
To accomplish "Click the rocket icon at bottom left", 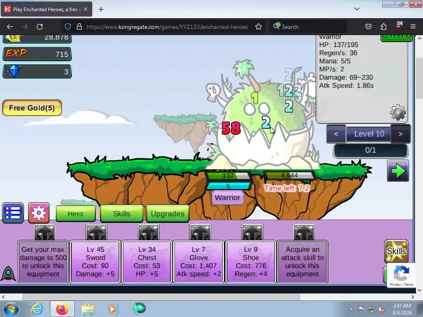I will (x=8, y=273).
